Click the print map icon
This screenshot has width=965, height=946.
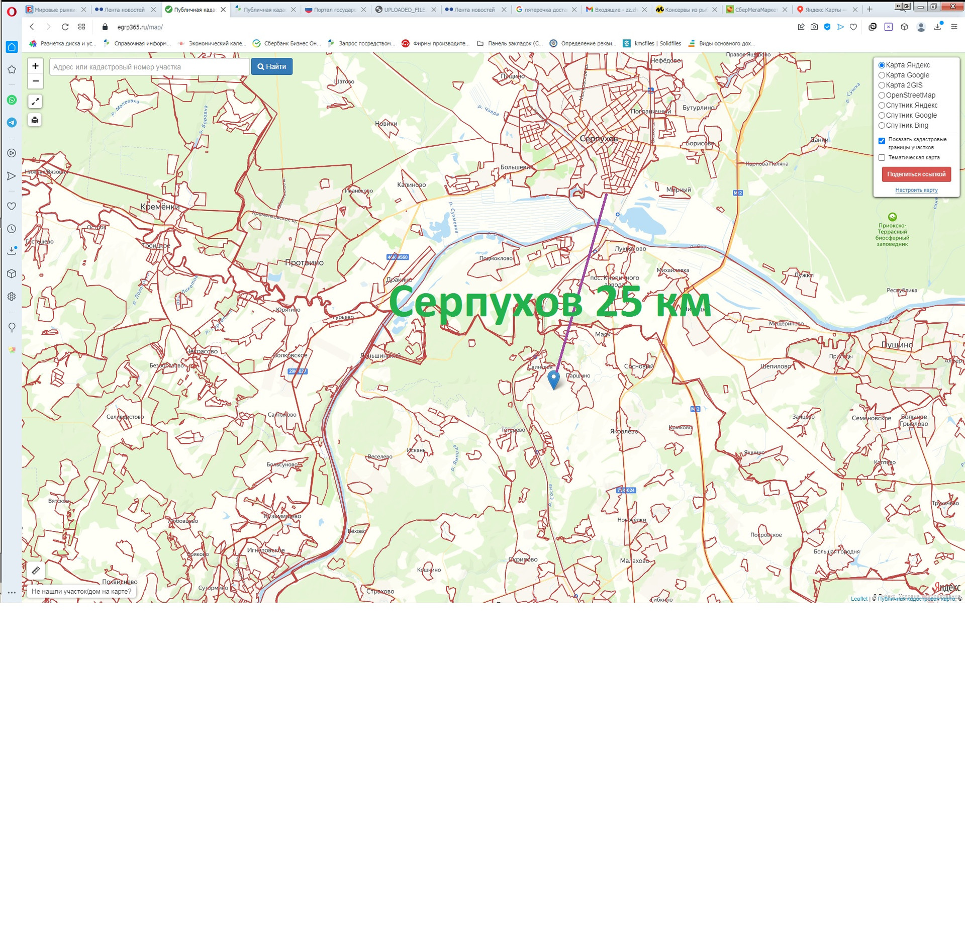[35, 120]
